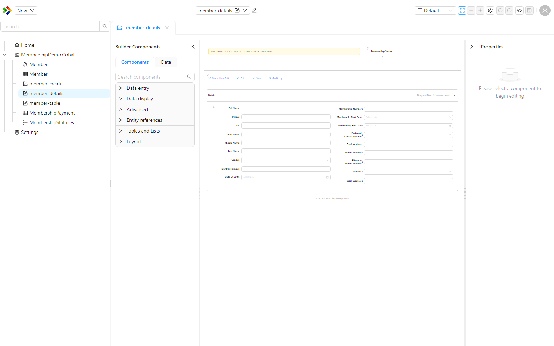Open the Preferred Contact Method dropdown
This screenshot has height=346, width=554.
click(409, 135)
